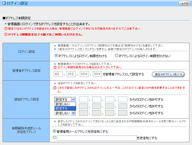Click the warning icon beside デモ版 notice
This screenshot has height=145, width=192.
6,34
